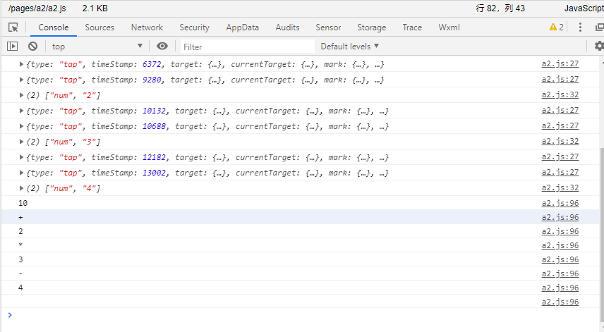Viewport: 604px width, 332px height.
Task: Click the dock-side panel icon
Action: click(600, 27)
